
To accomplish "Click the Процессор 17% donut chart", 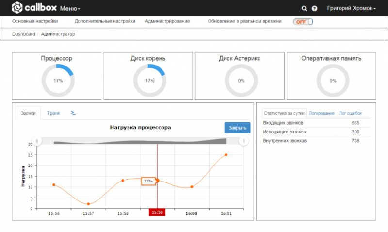I will click(x=58, y=81).
